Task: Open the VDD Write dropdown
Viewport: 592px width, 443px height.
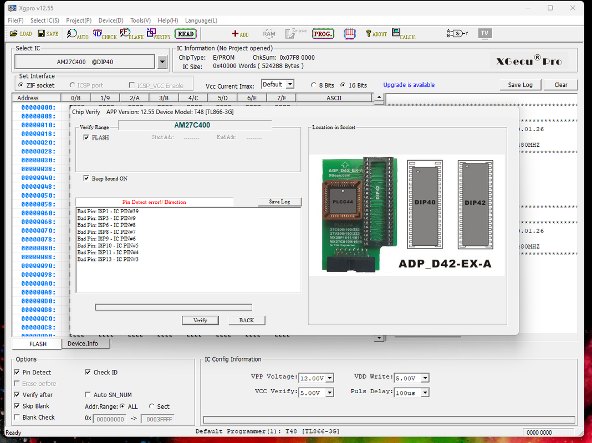Action: [425, 378]
